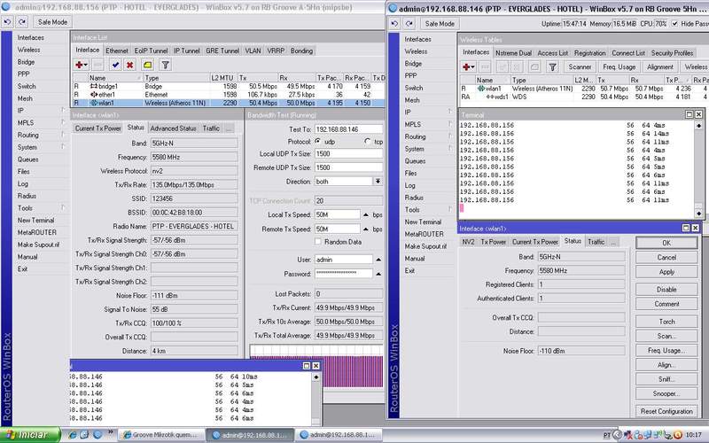This screenshot has height=443, width=709.
Task: Open the Direction dropdown in Bandwidth Test
Action: [378, 180]
